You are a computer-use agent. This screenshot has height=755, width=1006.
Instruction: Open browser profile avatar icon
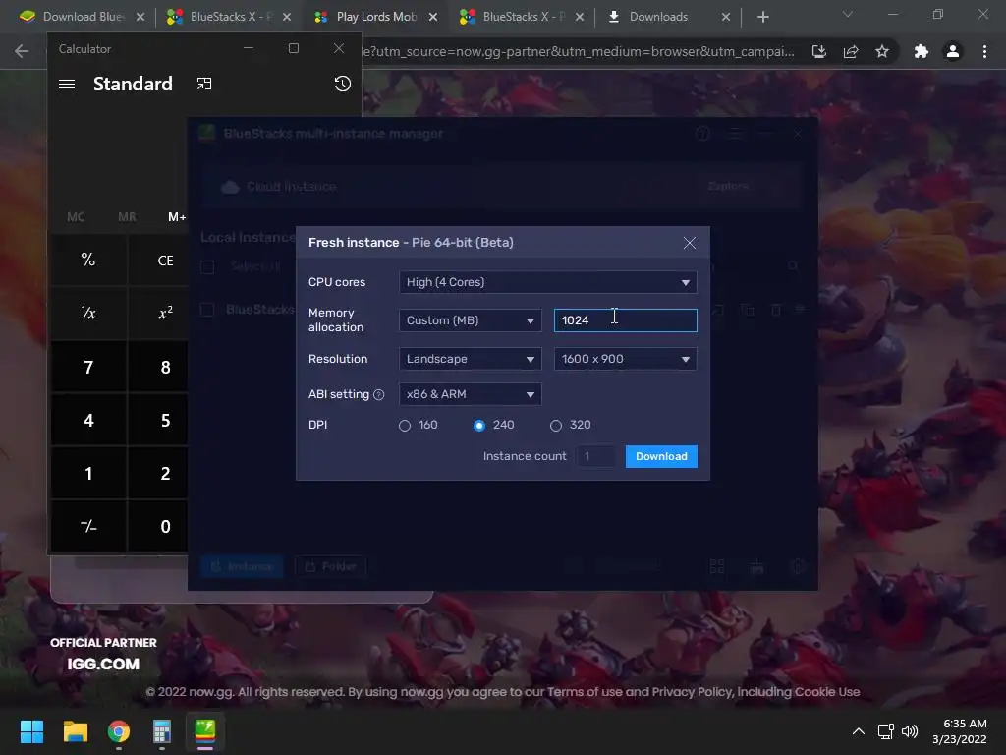pyautogui.click(x=953, y=51)
